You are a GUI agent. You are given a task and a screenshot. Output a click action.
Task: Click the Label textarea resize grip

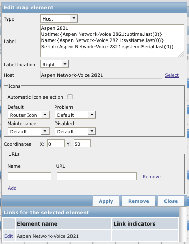182,55
